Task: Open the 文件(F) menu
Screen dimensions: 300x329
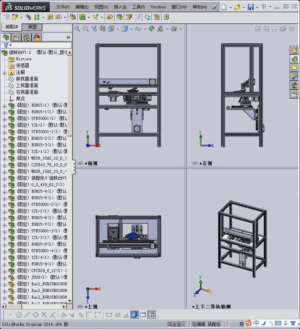Action: pos(63,7)
